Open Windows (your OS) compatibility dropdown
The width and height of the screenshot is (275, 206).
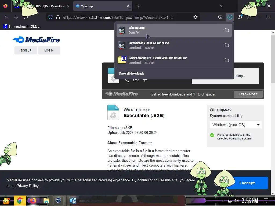point(236,125)
